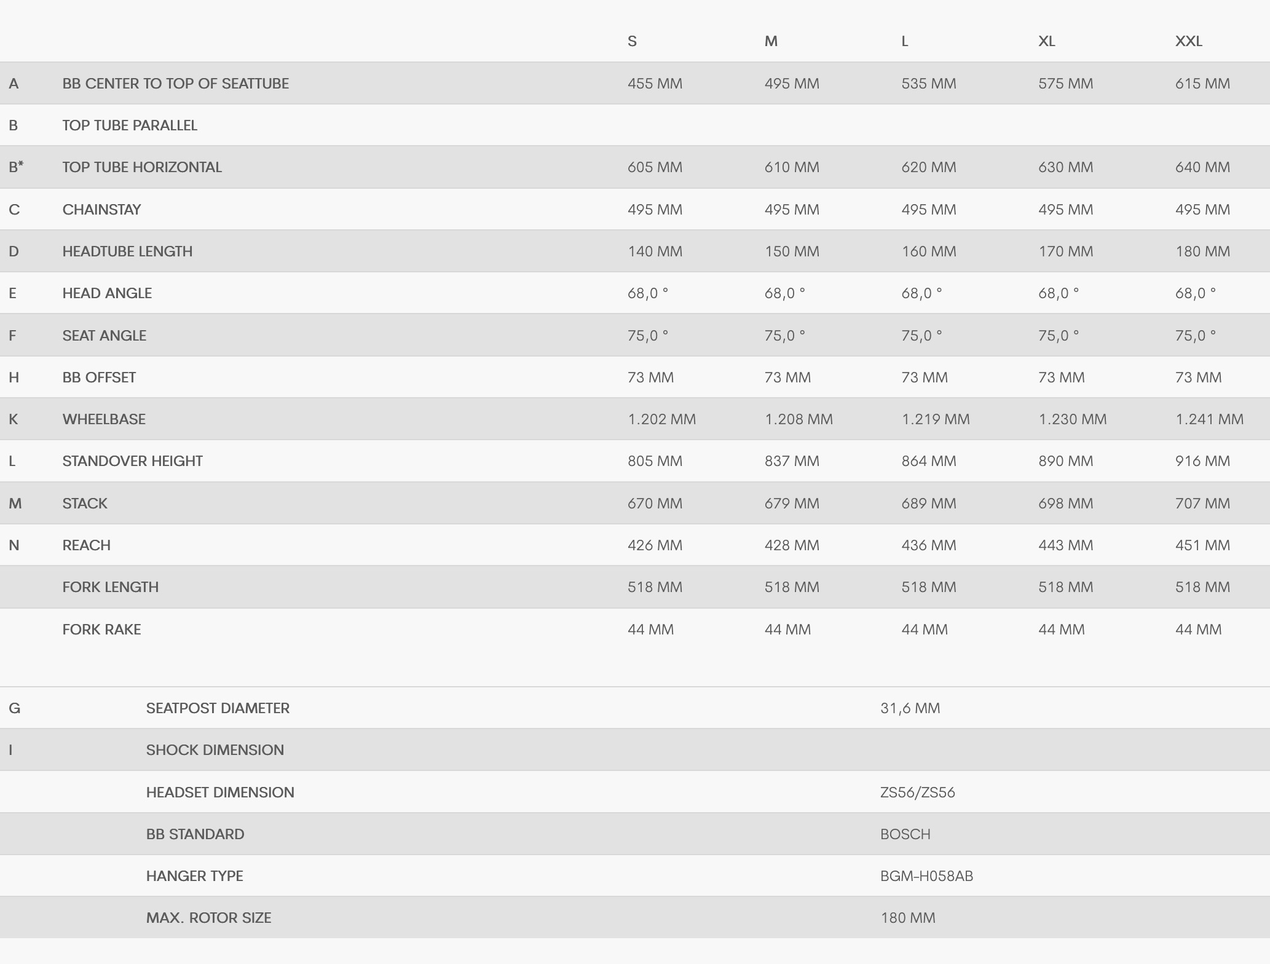Click the SEATPOST DIAMETER label
The height and width of the screenshot is (964, 1270).
pos(218,708)
